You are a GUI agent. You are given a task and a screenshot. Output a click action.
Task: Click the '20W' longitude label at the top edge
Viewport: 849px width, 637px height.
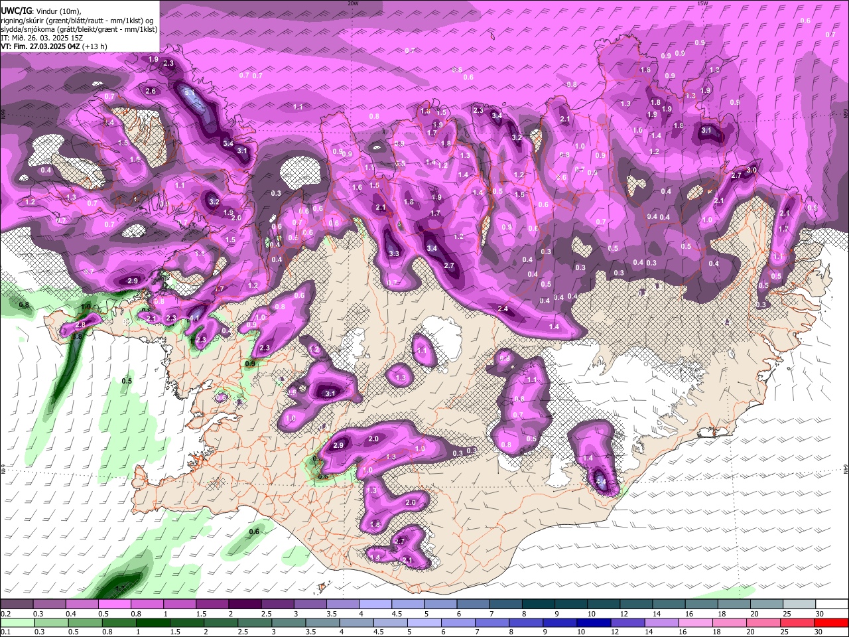pos(353,3)
